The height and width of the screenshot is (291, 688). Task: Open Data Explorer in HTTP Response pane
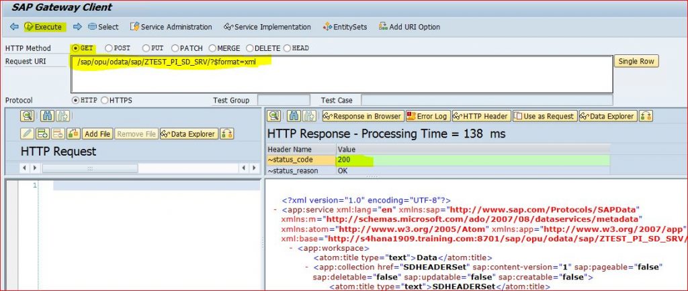607,116
